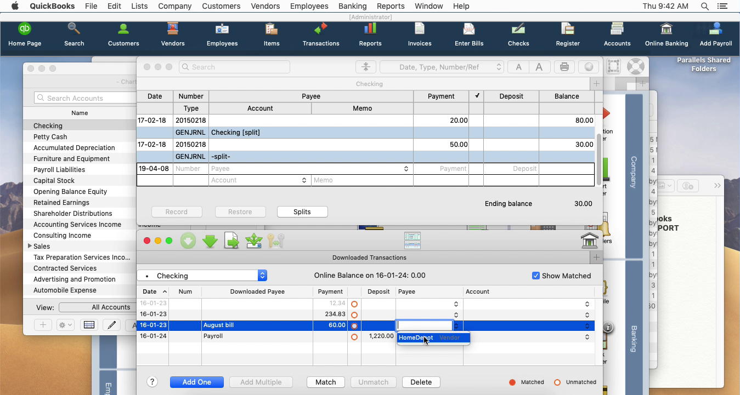
Task: Click the cleared checkmark column header in register
Action: [x=477, y=96]
